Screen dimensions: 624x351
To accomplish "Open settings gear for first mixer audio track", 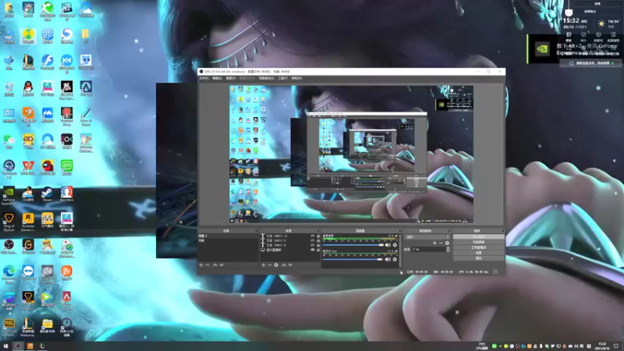I will 395,245.
